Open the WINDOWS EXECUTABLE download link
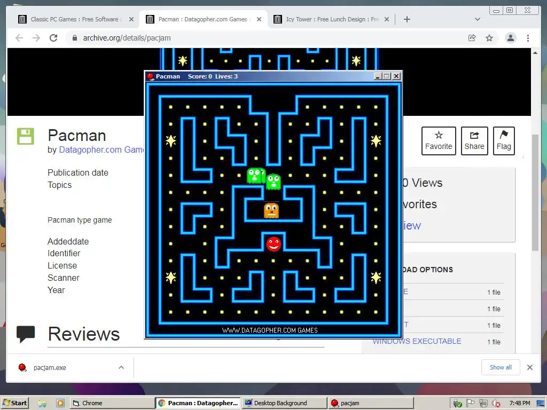This screenshot has width=547, height=410. (x=417, y=341)
